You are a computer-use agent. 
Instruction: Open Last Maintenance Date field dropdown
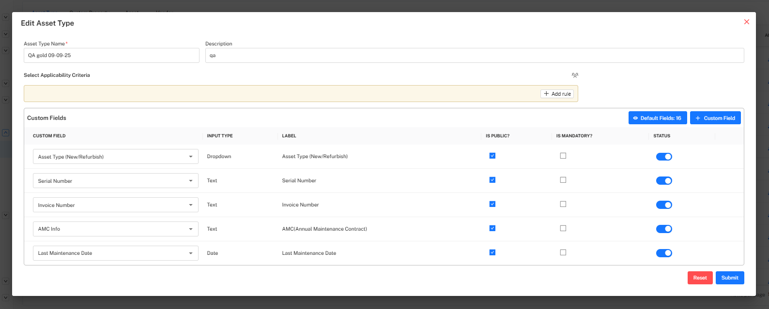click(x=116, y=253)
